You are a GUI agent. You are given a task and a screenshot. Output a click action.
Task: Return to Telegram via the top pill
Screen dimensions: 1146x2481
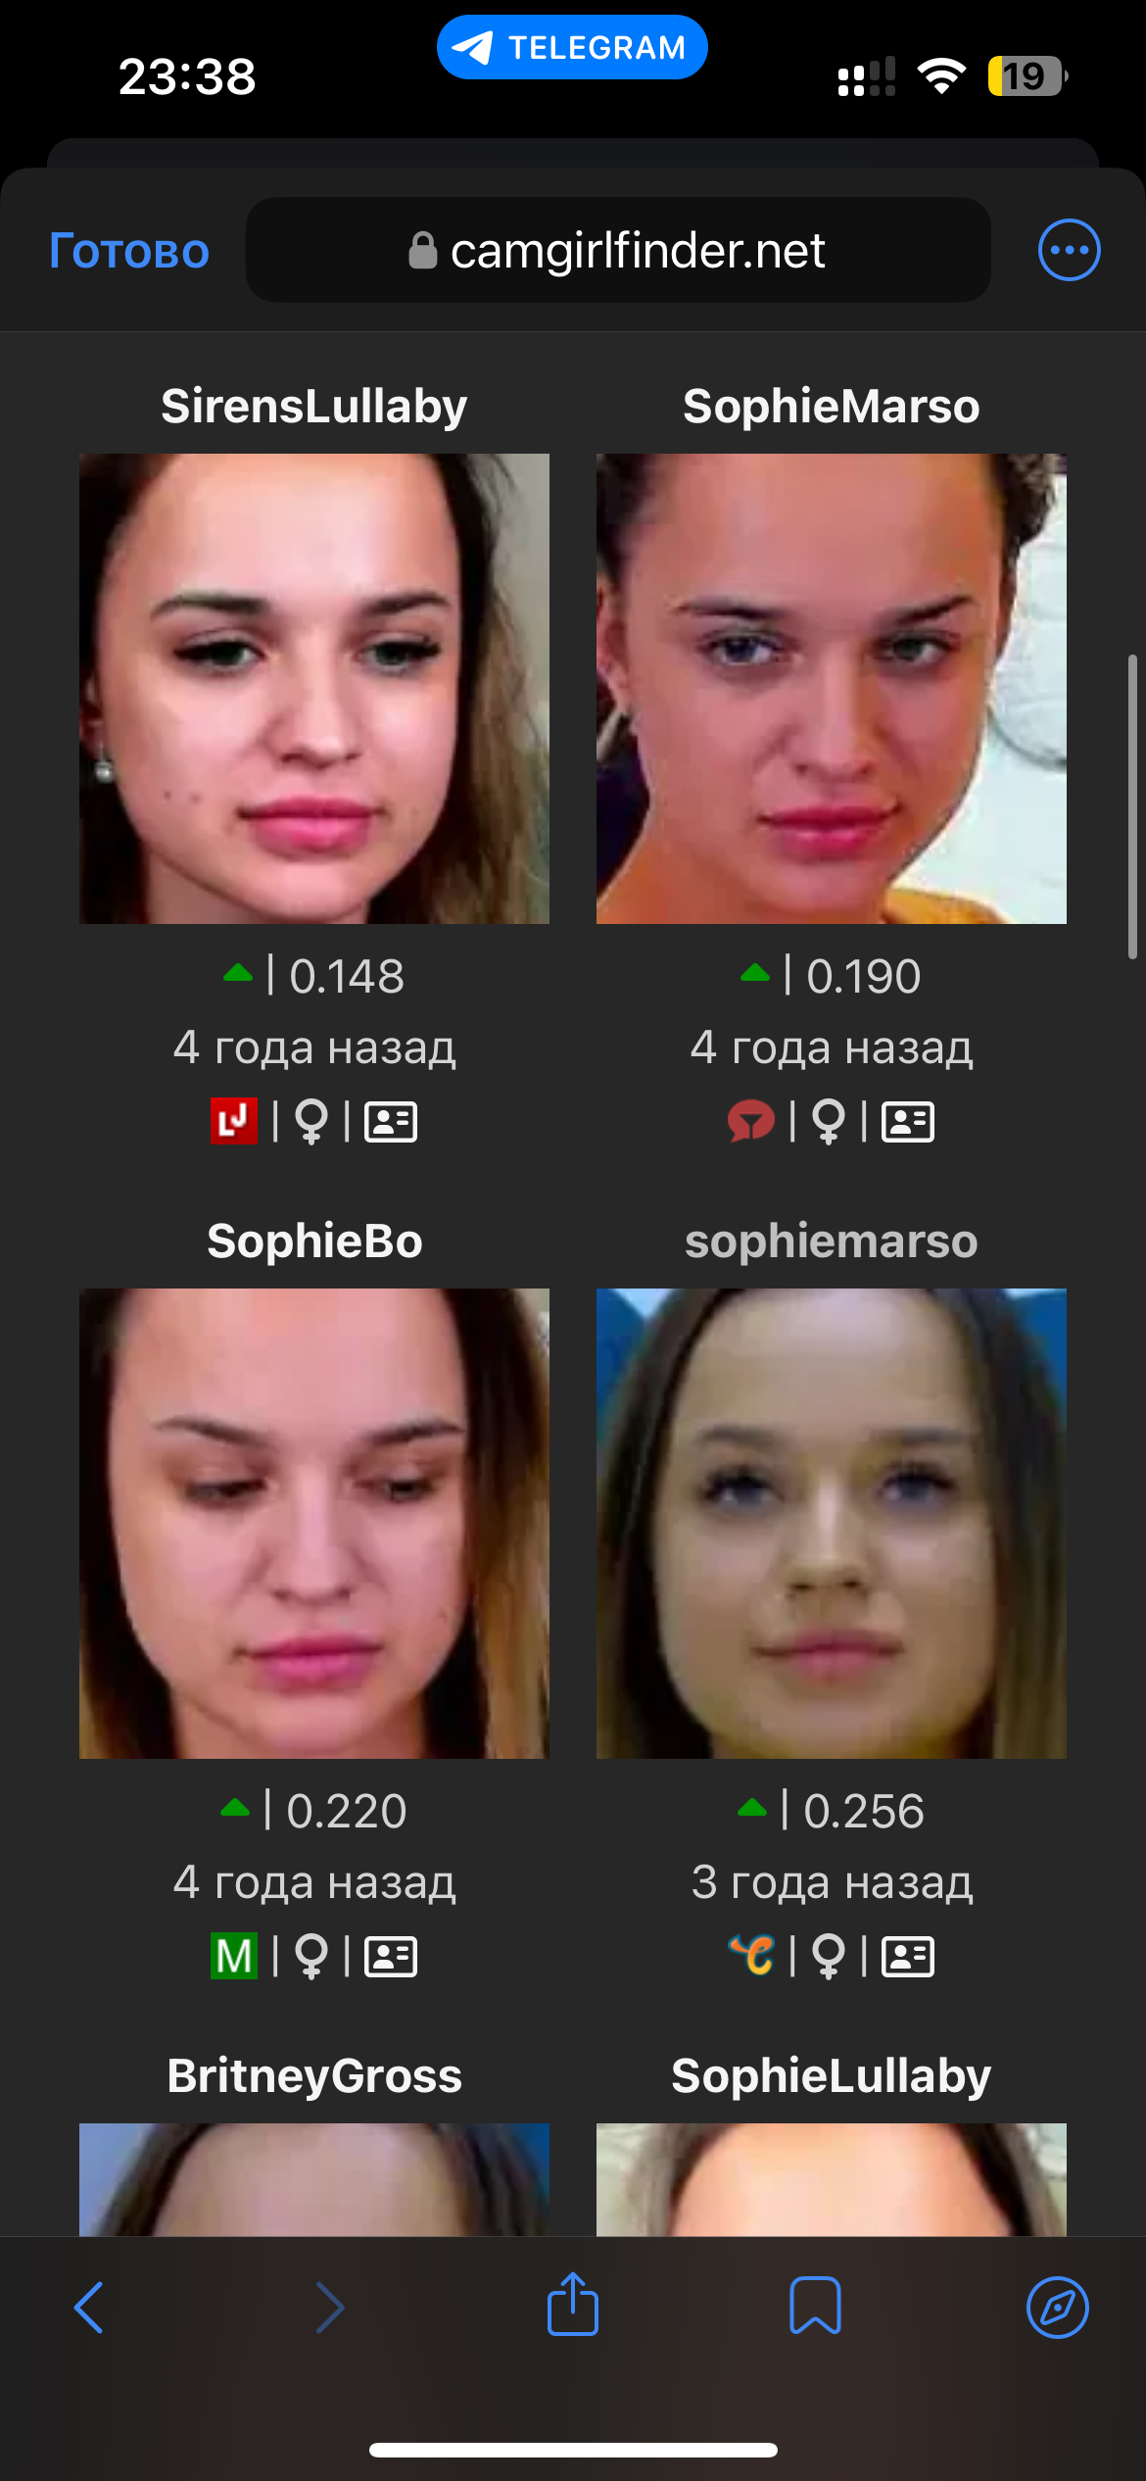coord(572,47)
